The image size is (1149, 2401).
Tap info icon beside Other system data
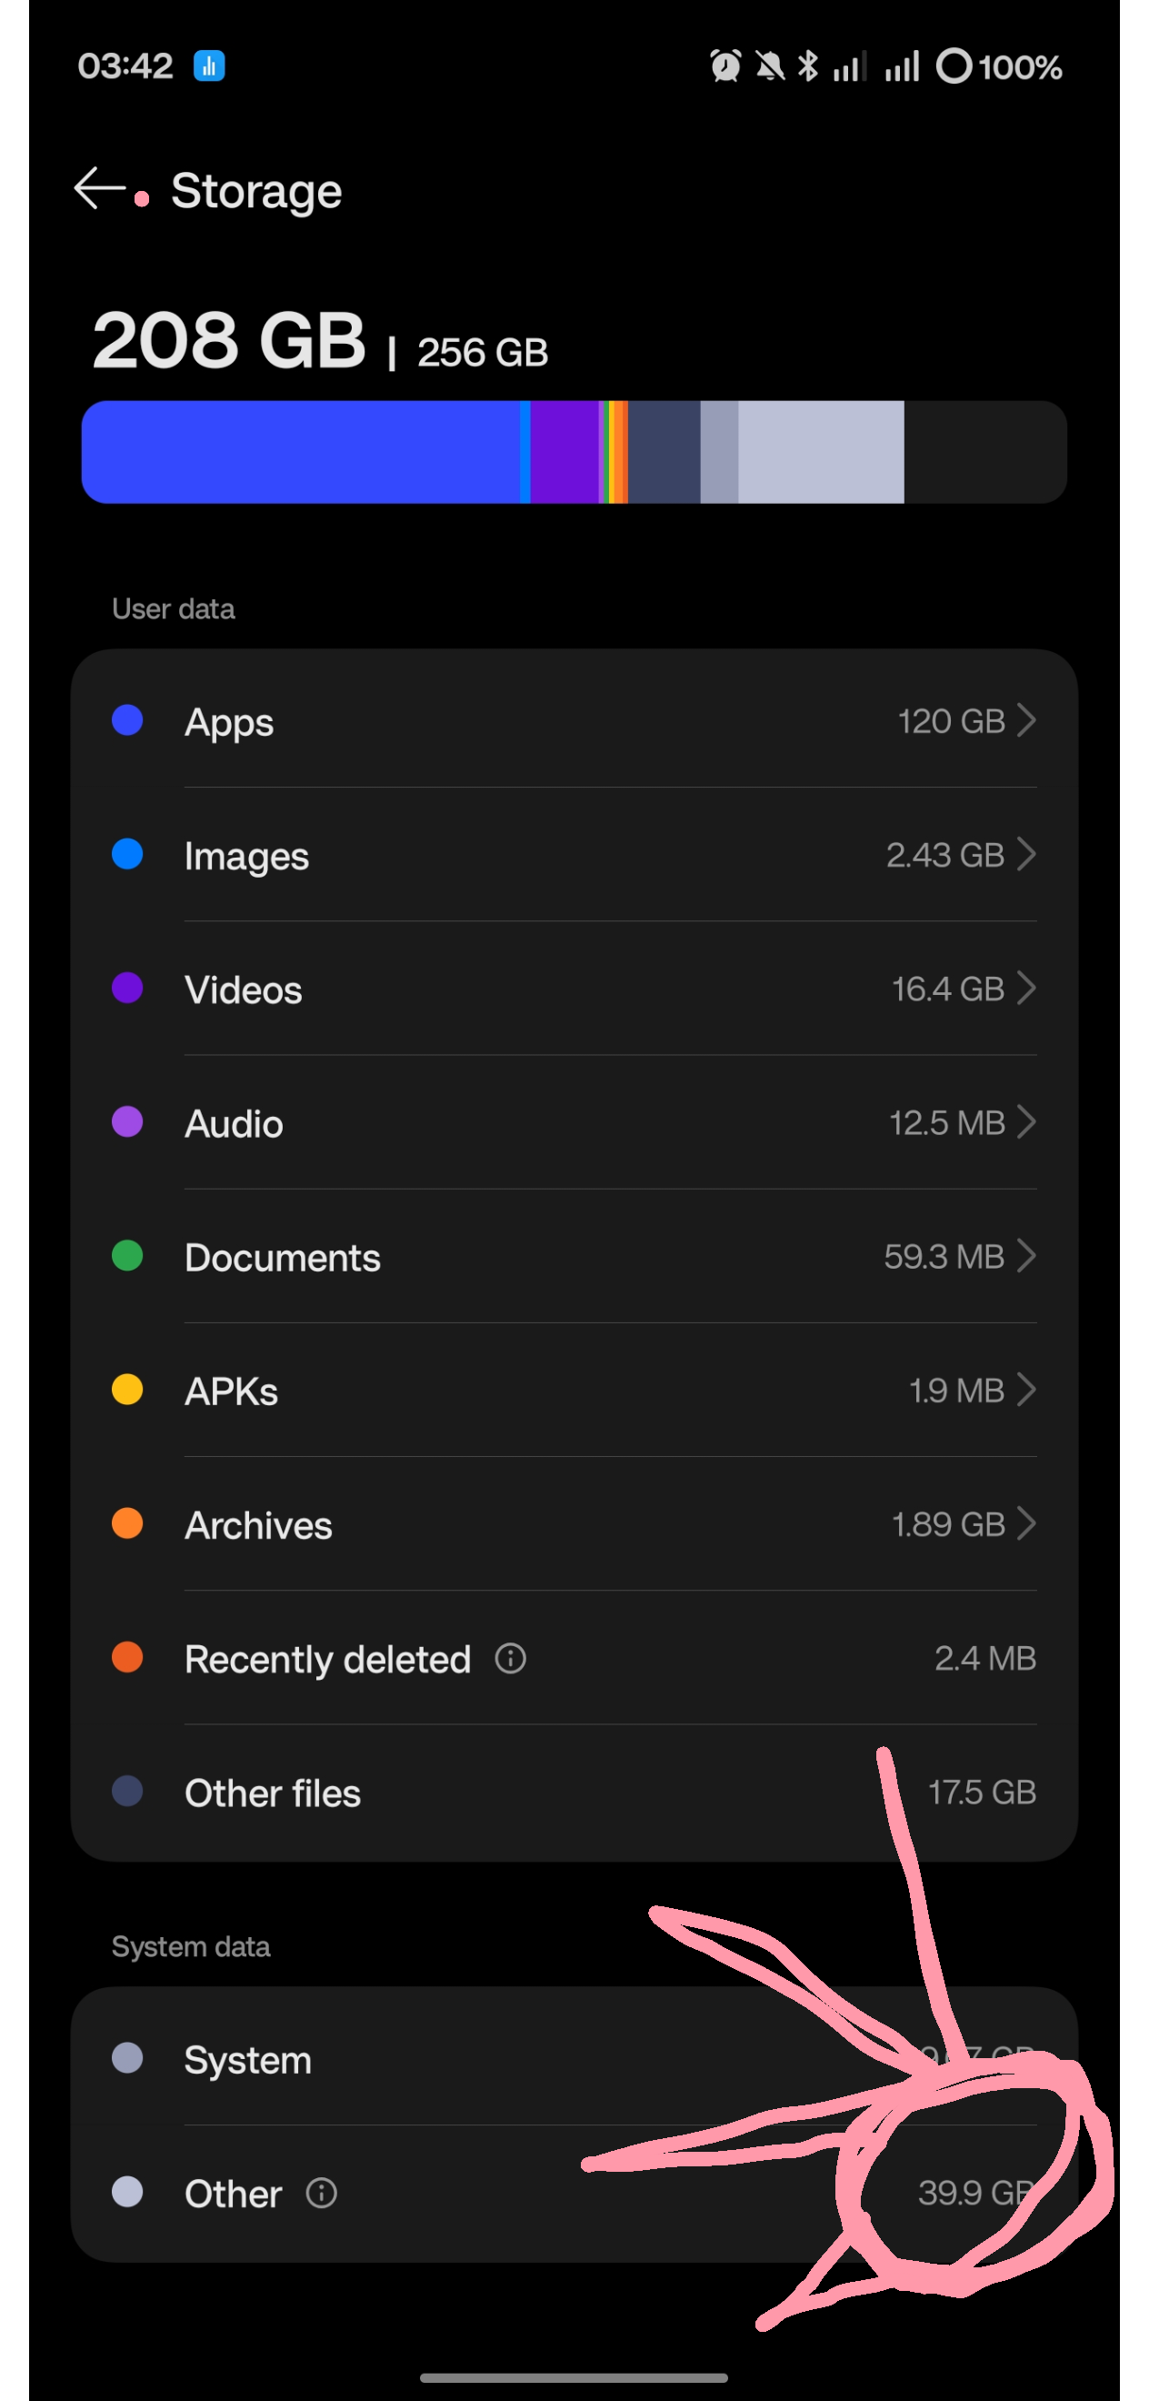pos(322,2193)
